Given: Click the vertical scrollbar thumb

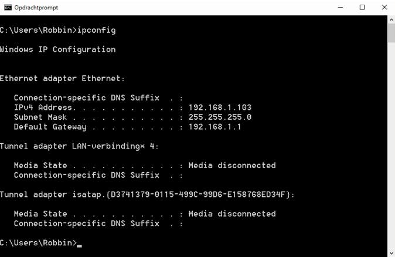Looking at the screenshot, I should click(391, 33).
